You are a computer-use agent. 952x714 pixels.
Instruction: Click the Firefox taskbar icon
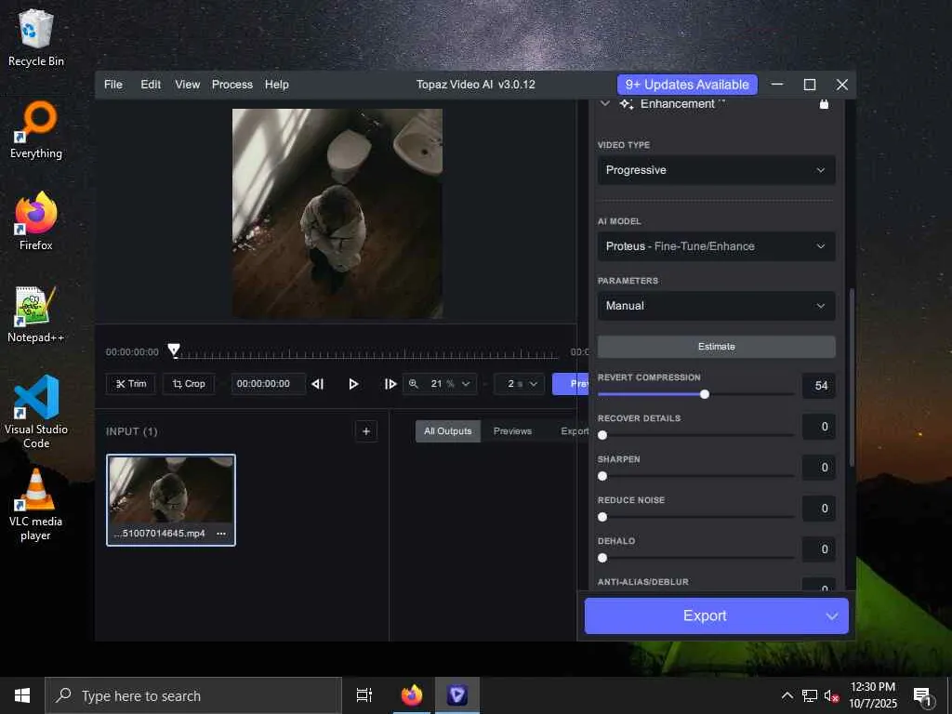click(412, 695)
